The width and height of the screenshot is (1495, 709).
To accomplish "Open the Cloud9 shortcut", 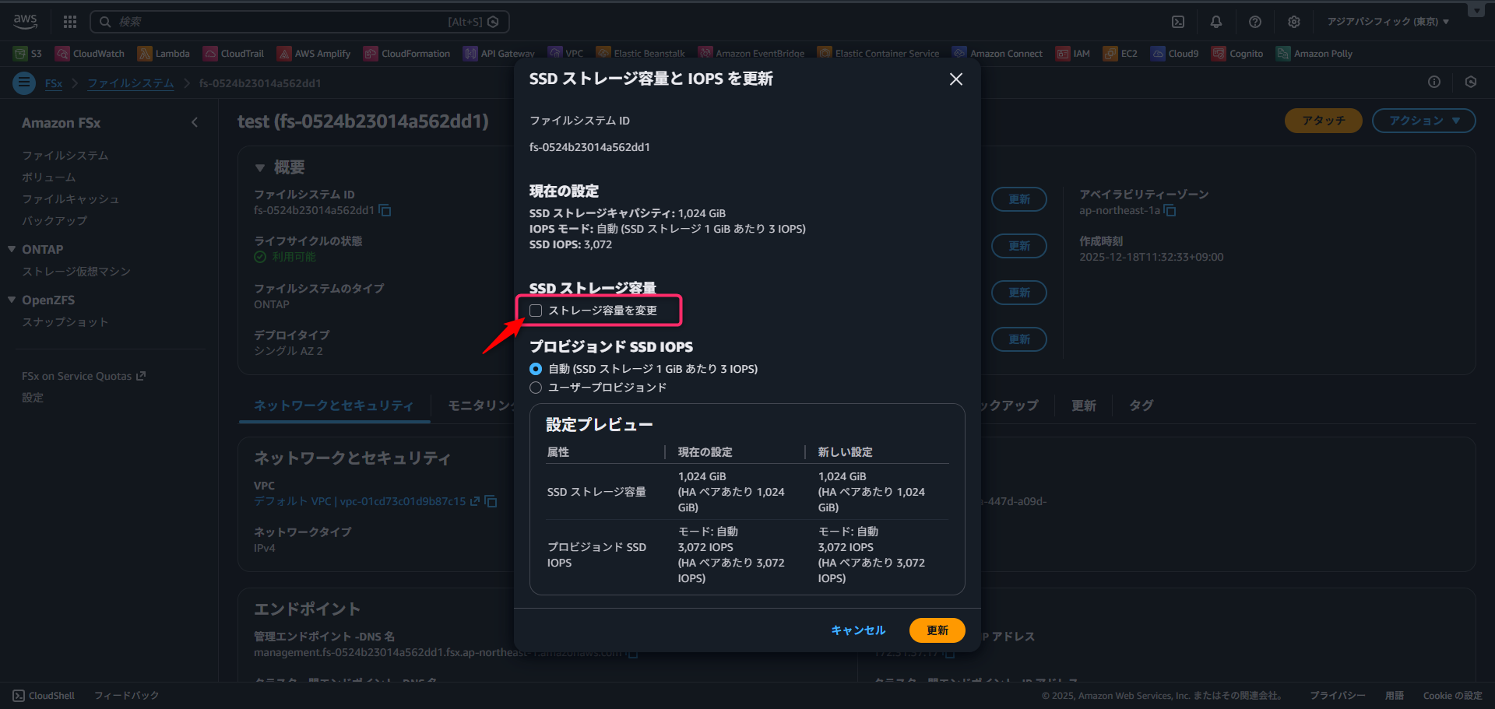I will pos(1175,54).
